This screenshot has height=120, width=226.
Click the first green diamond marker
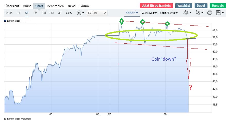[x=121, y=21]
